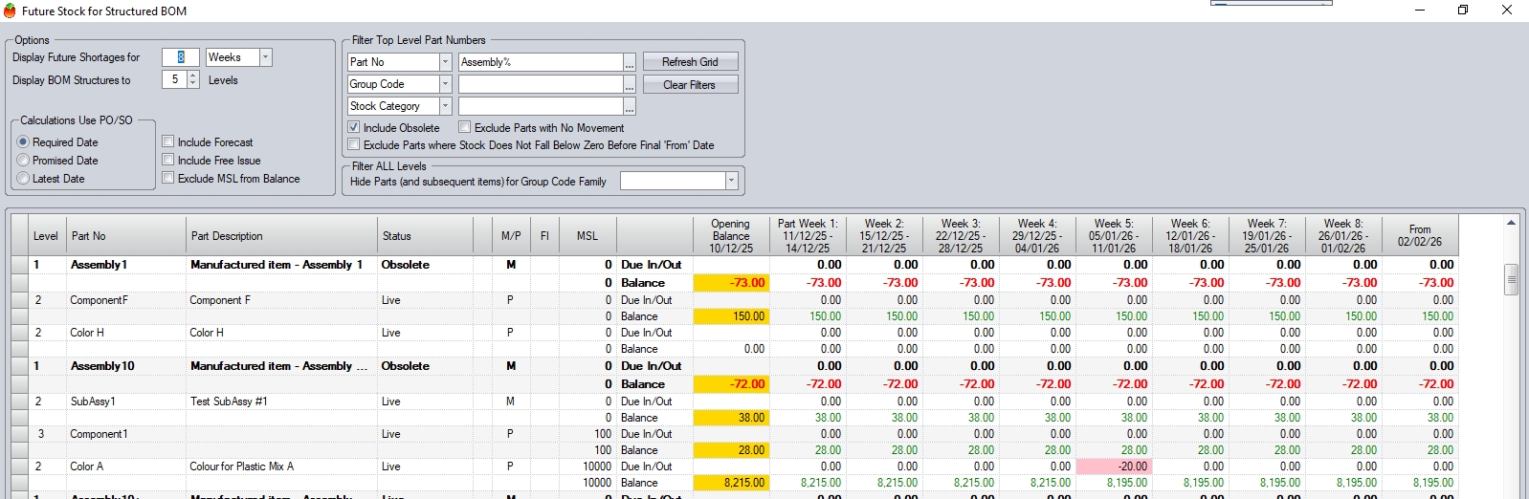Click the grid's vertical scrollbar thumb

[1512, 280]
